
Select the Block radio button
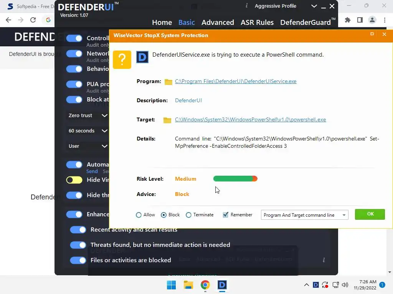click(x=163, y=215)
